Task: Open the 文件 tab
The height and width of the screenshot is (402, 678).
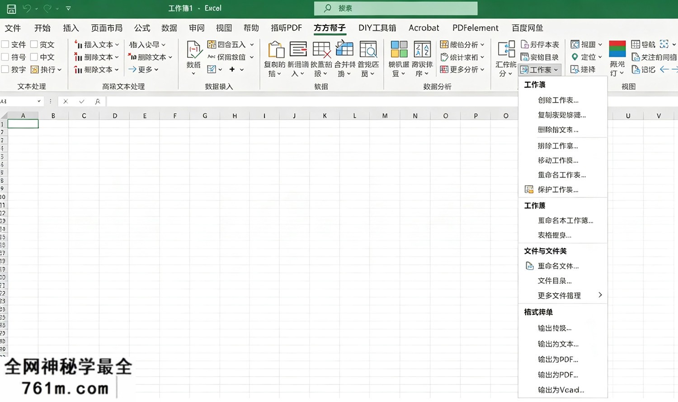Action: pos(13,28)
